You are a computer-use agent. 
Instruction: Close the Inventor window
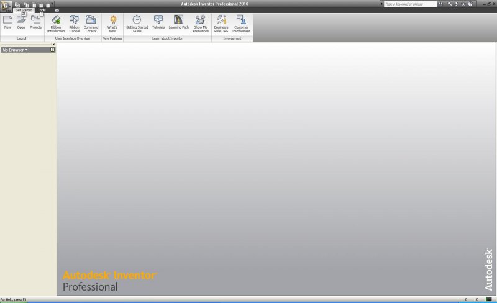[494, 4]
